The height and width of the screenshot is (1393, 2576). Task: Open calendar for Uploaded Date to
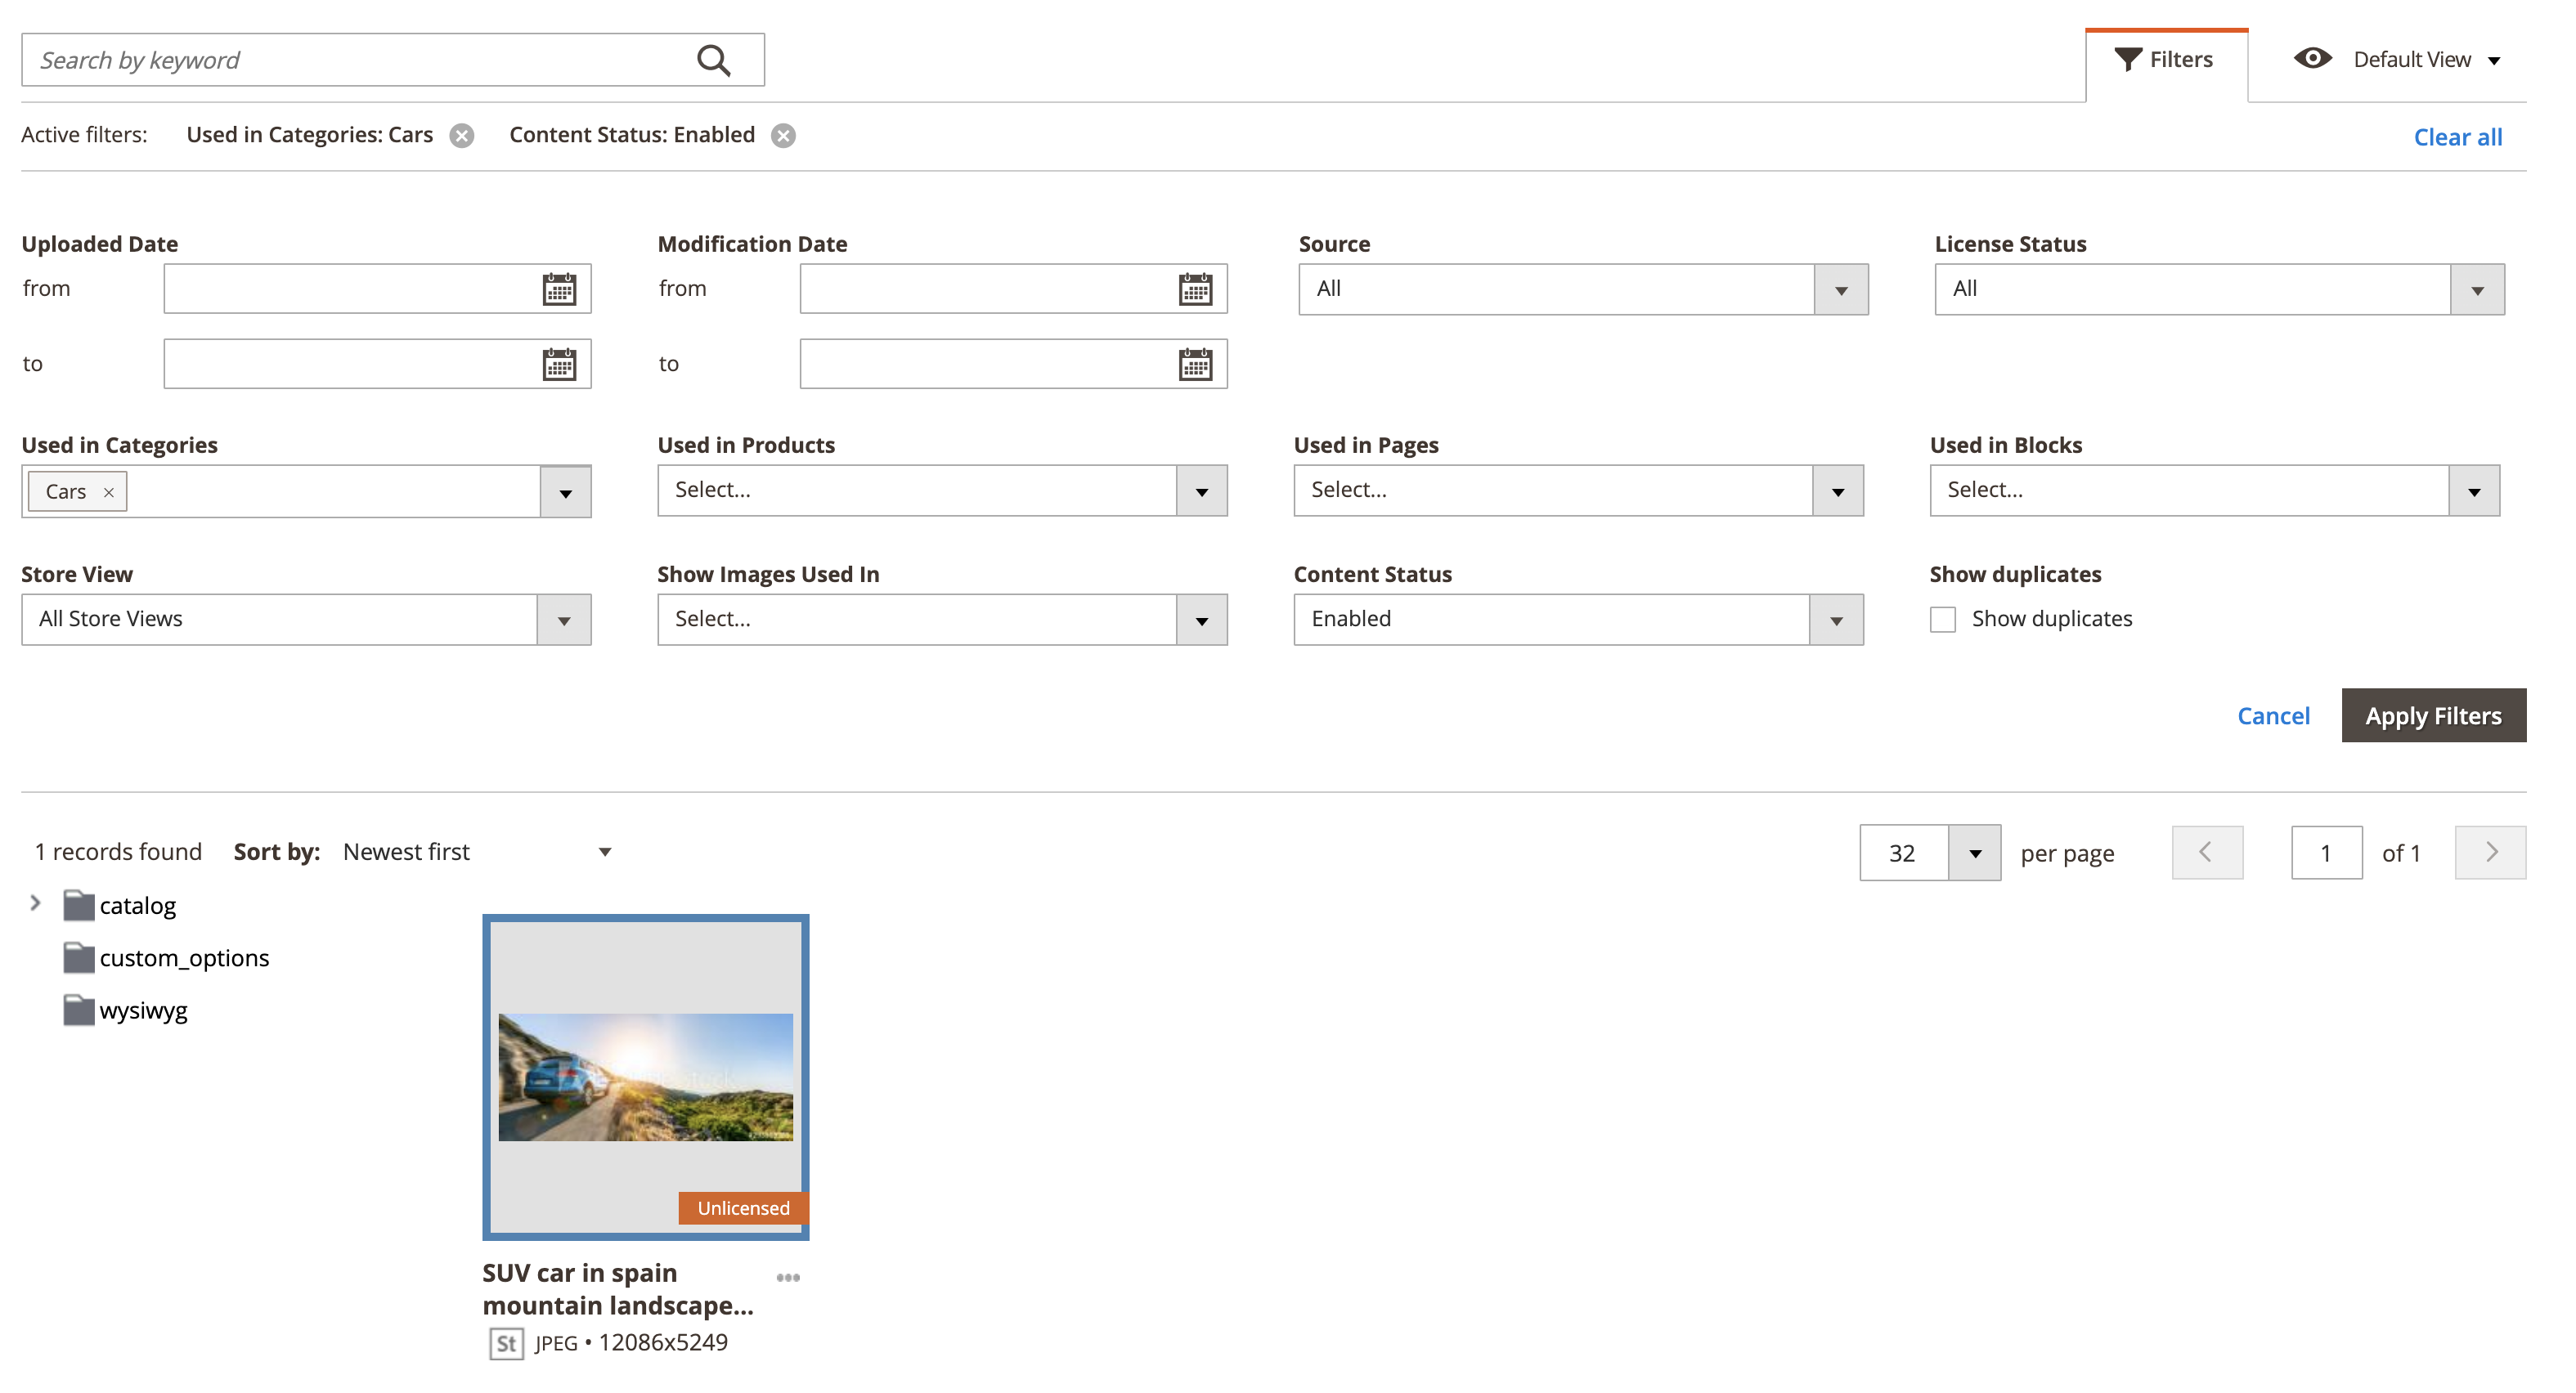[559, 364]
